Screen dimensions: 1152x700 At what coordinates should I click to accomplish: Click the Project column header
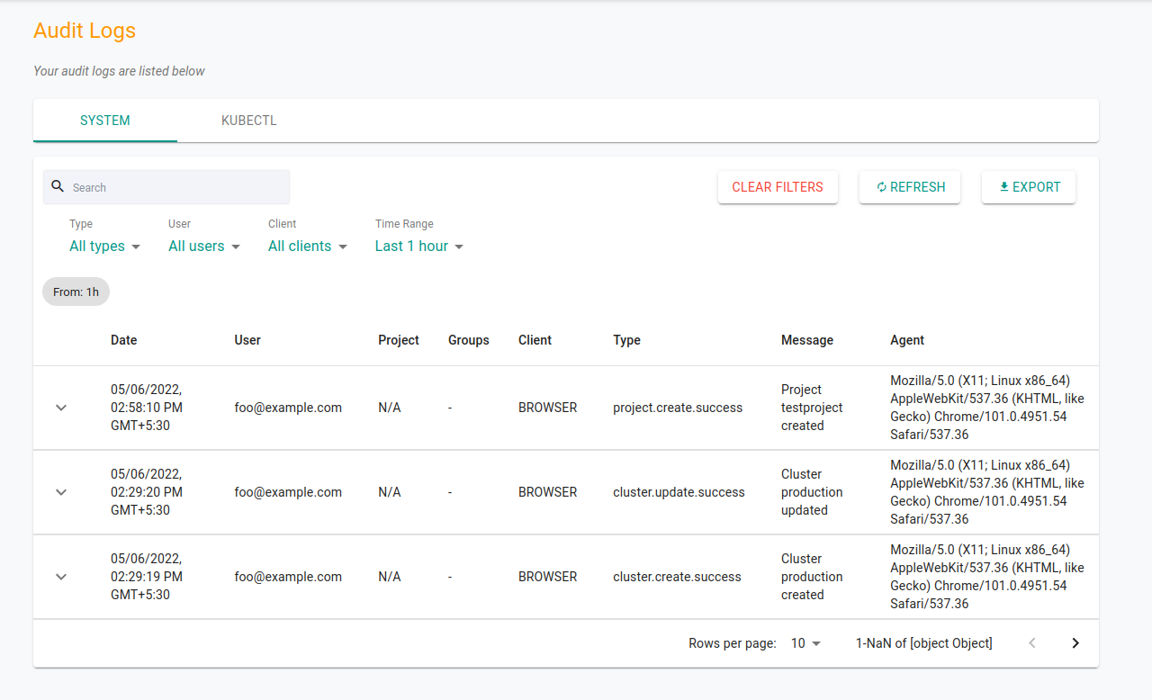[399, 340]
